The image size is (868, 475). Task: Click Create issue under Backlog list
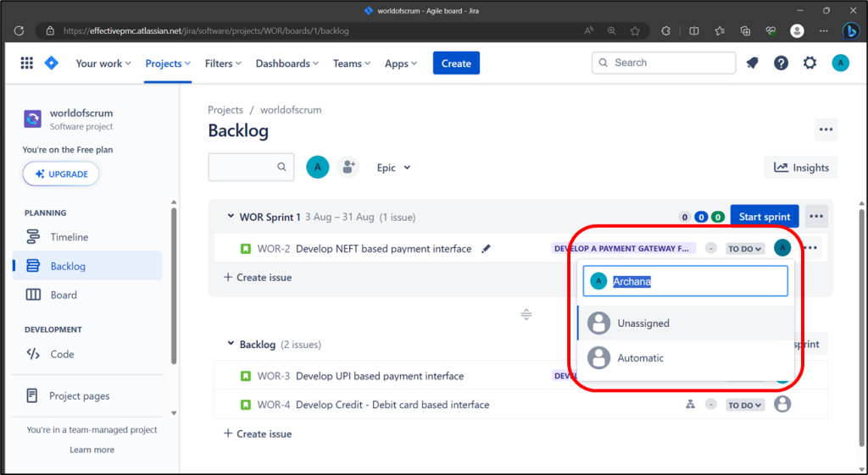[x=258, y=434]
